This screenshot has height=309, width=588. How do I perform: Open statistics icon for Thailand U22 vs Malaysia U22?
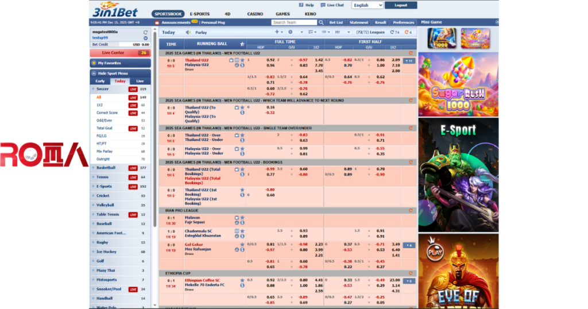pos(237,65)
